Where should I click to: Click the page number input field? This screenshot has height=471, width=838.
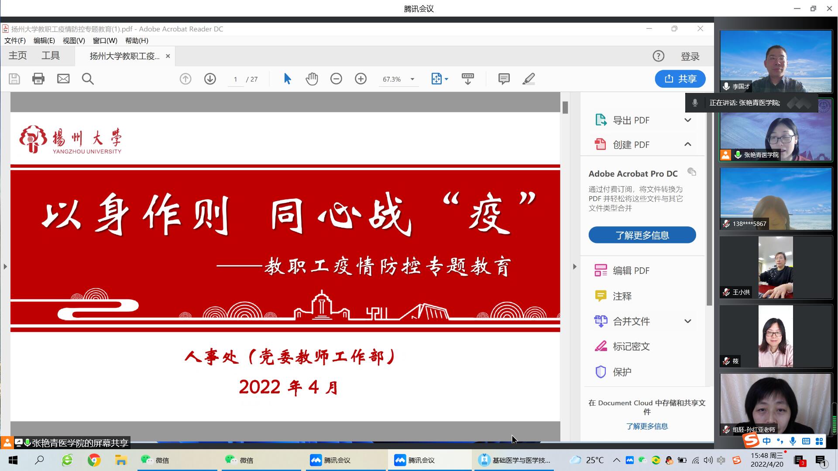(235, 79)
